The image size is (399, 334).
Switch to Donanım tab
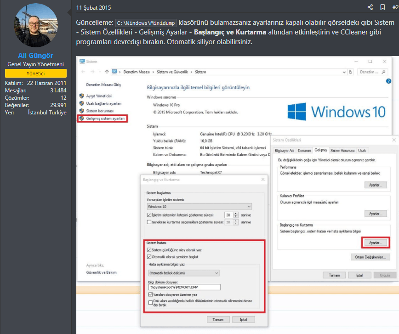304,151
